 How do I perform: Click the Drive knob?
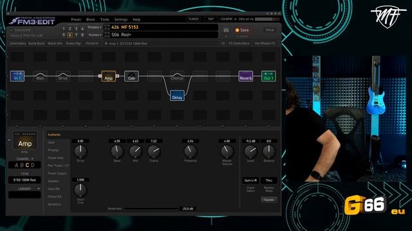pyautogui.click(x=80, y=151)
